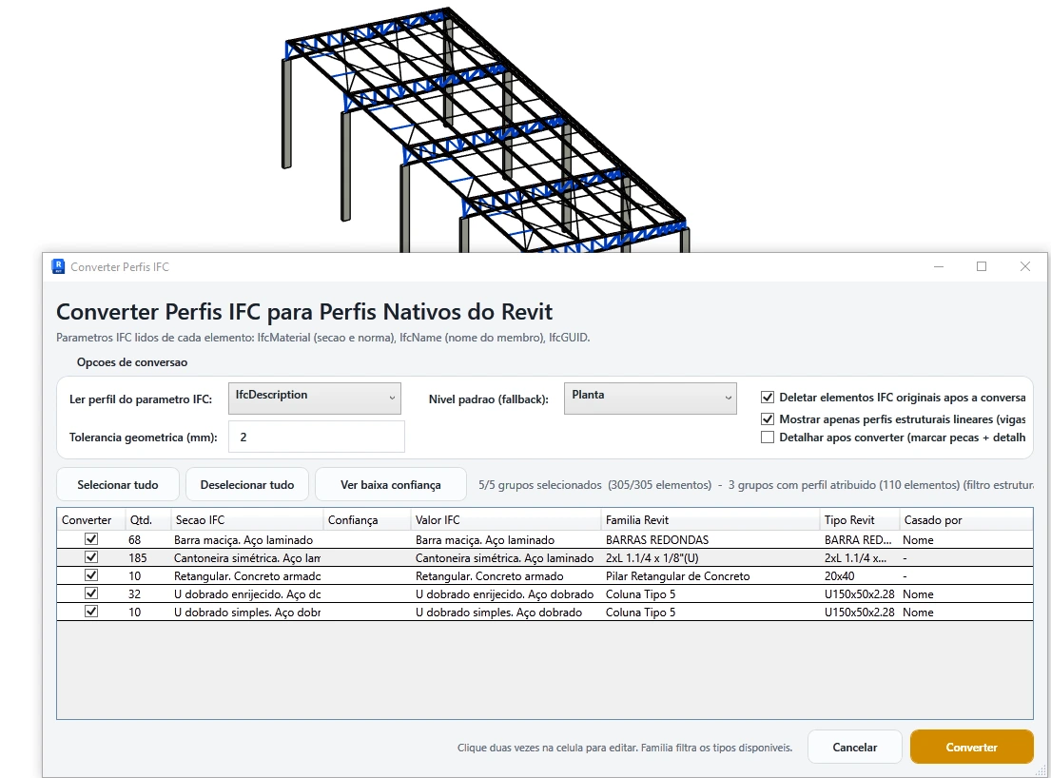Minimize the Converter Perfis IFC window

click(x=939, y=266)
